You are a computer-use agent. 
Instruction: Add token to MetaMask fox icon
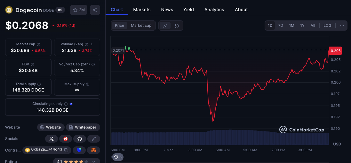(x=93, y=150)
